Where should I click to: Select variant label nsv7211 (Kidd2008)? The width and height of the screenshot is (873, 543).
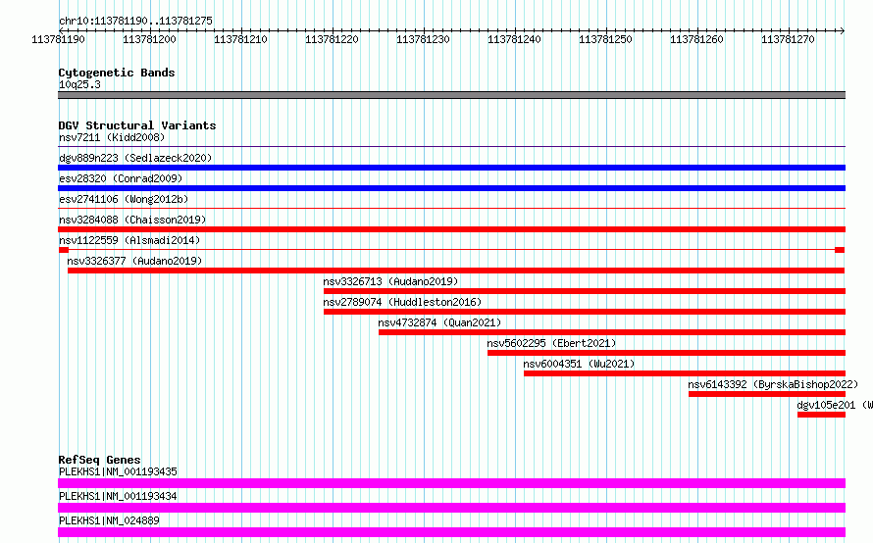112,137
